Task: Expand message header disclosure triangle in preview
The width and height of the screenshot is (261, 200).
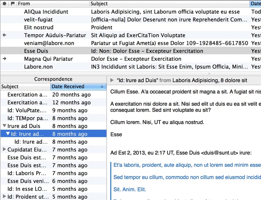Action: pyautogui.click(x=112, y=80)
